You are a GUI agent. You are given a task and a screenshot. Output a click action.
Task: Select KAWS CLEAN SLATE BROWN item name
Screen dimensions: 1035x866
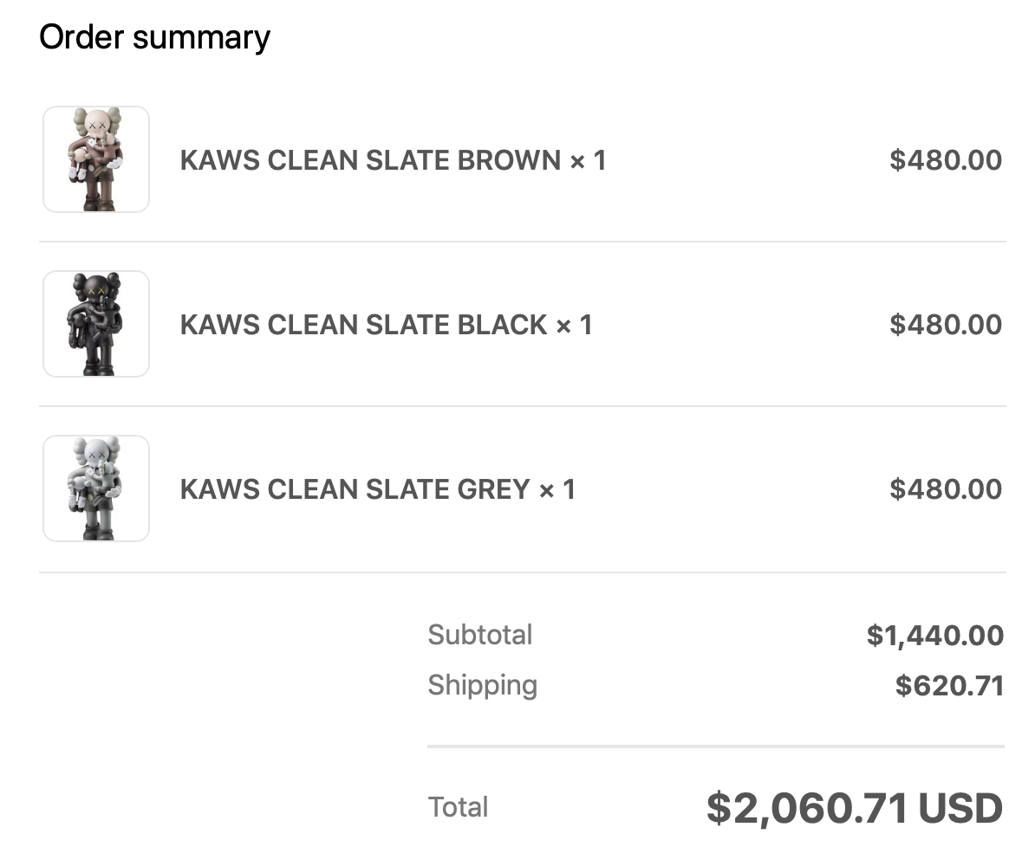coord(371,160)
